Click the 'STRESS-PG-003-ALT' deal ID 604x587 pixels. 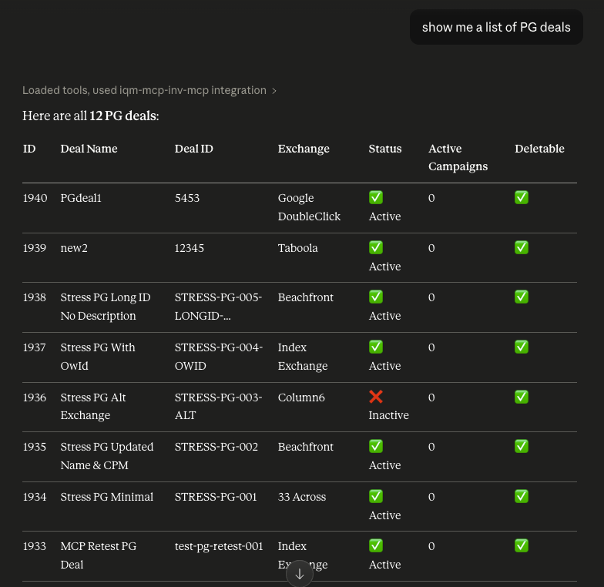[x=218, y=407]
